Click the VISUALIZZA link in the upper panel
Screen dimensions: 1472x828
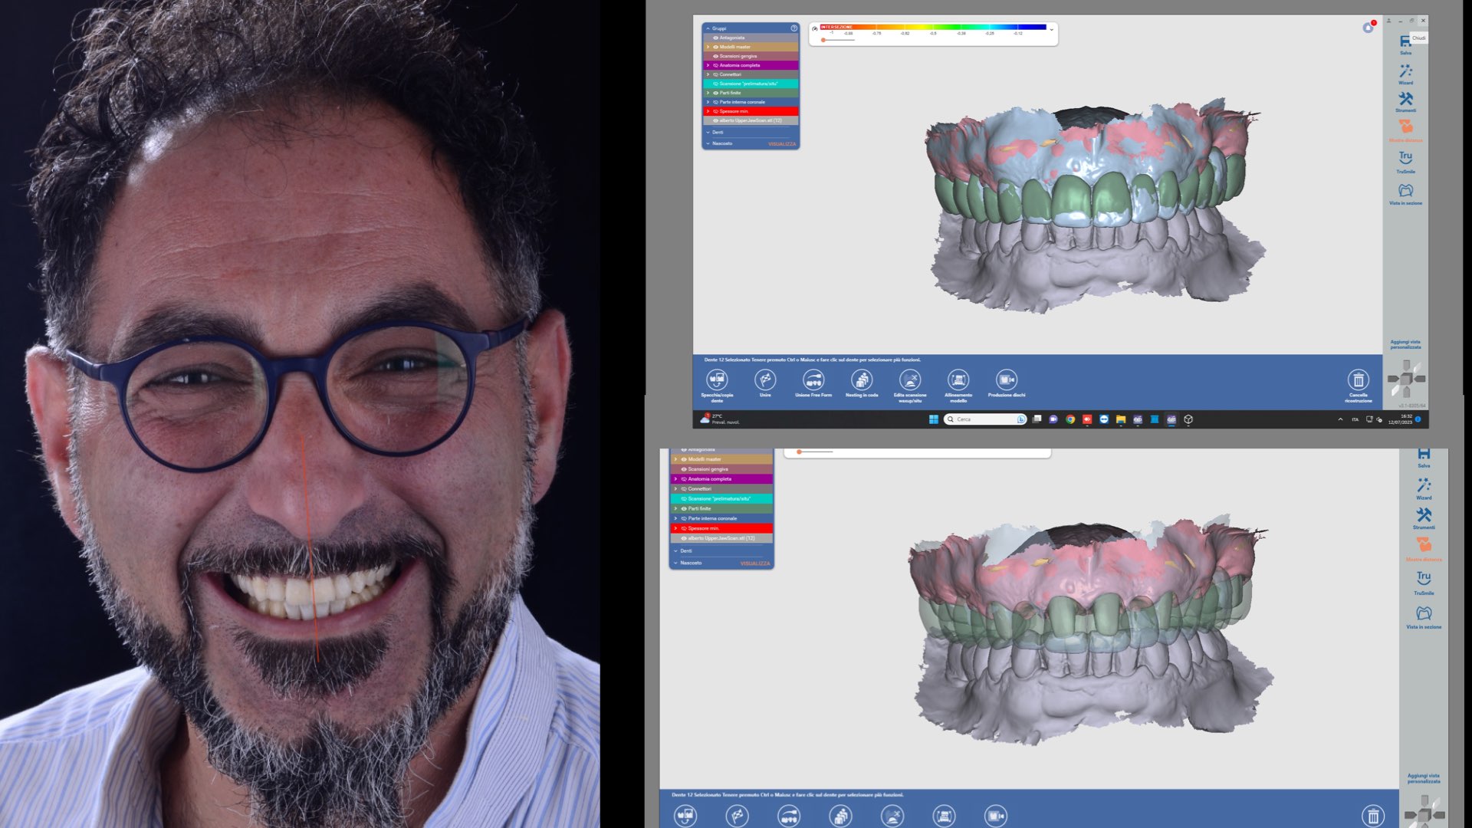pyautogui.click(x=782, y=144)
